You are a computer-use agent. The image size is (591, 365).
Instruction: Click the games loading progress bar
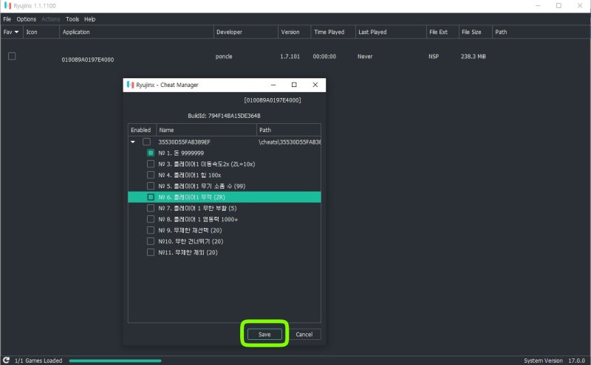pos(115,361)
